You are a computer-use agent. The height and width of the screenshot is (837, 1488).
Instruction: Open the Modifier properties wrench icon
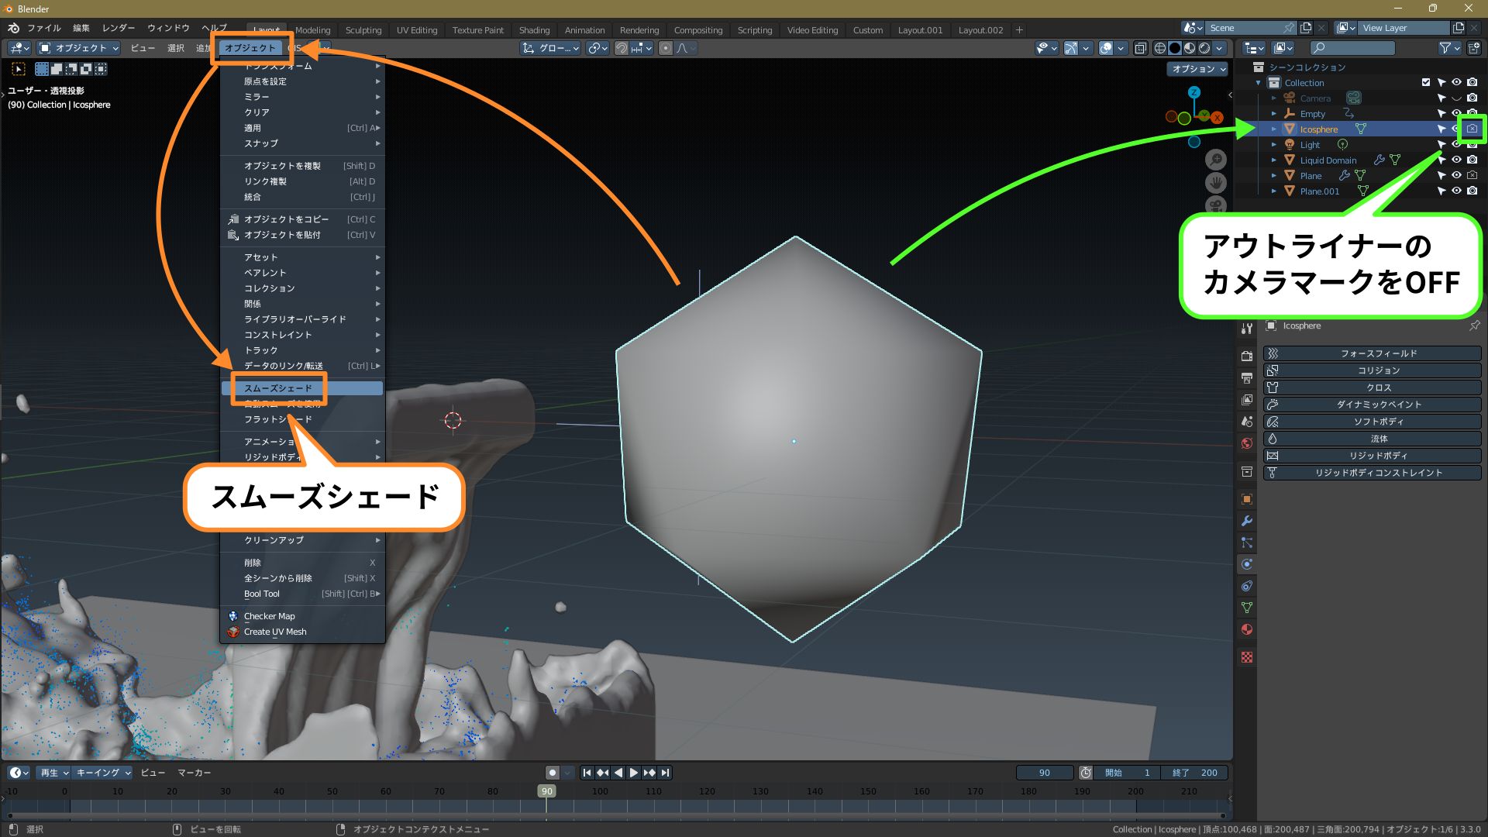click(x=1246, y=521)
